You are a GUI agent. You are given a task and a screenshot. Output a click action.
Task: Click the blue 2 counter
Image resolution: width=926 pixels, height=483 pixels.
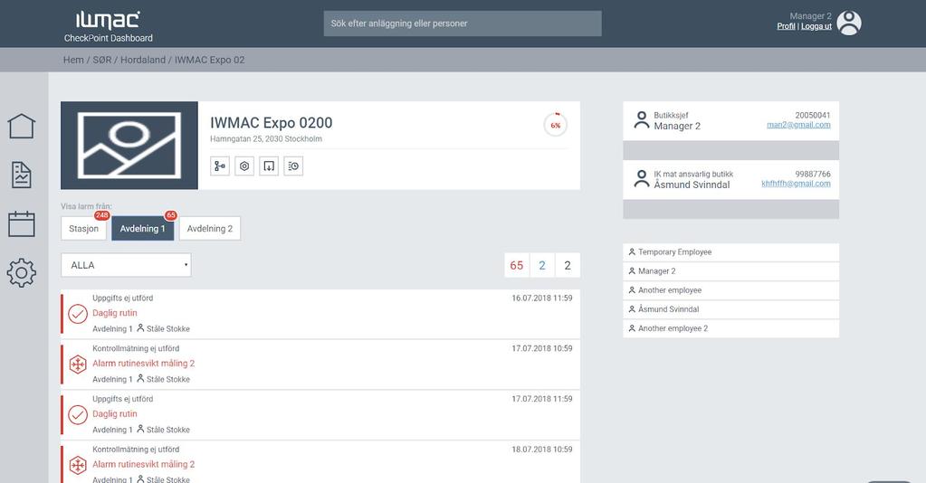pos(542,265)
